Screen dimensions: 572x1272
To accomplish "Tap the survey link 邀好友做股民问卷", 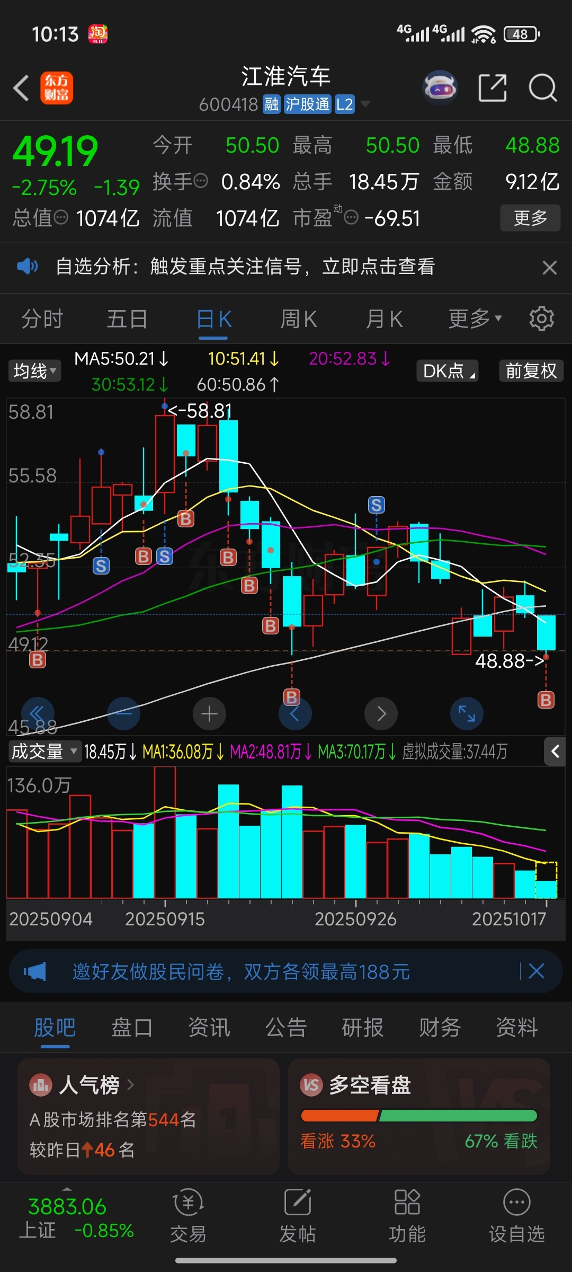I will 241,971.
